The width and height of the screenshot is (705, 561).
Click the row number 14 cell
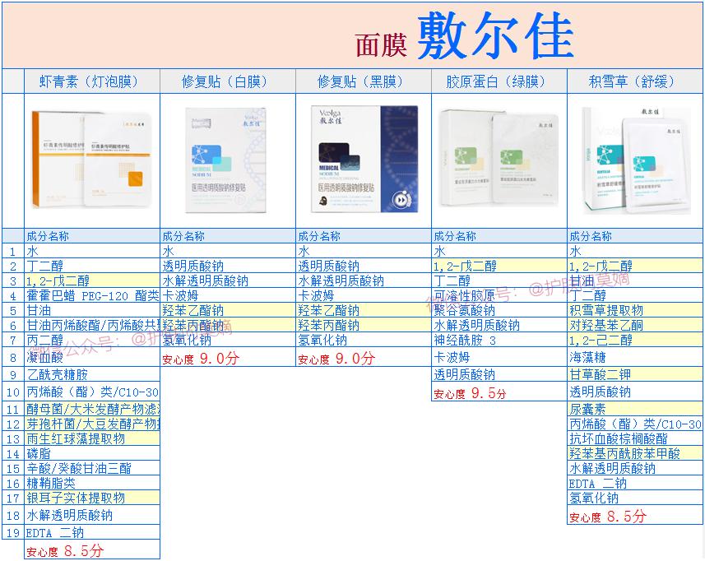tap(13, 453)
